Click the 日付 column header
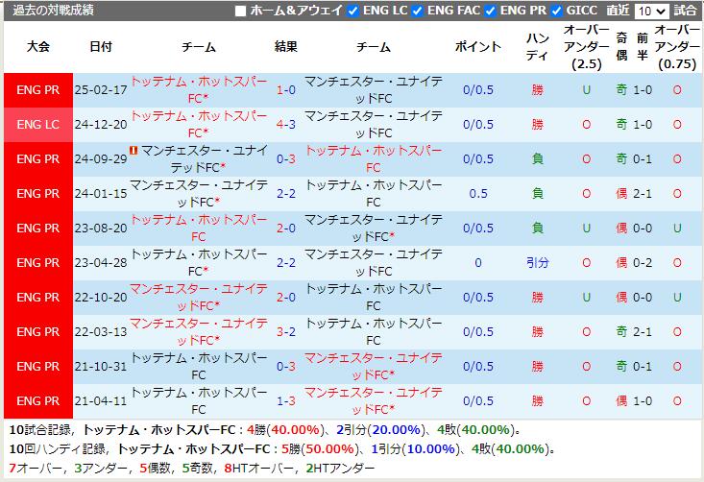 click(101, 47)
